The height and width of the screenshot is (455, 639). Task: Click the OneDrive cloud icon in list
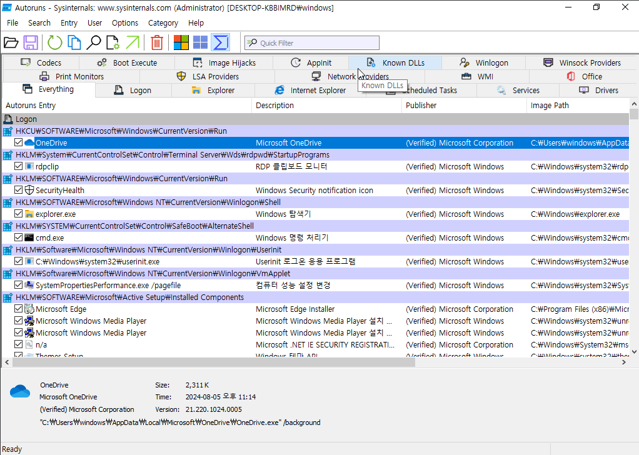coord(29,143)
